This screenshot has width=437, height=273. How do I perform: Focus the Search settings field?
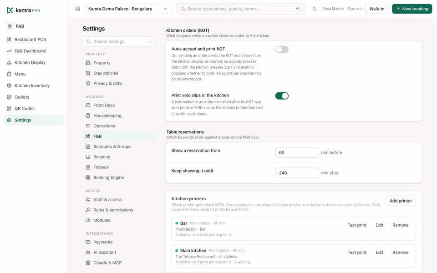point(119,42)
